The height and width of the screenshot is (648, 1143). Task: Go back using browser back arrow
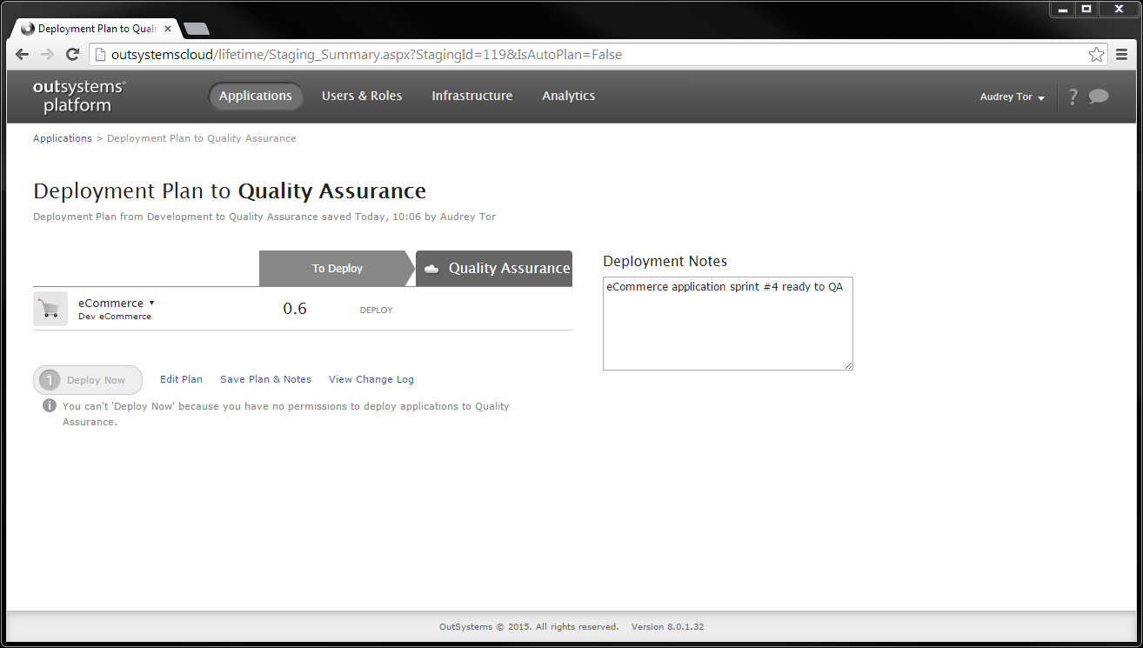tap(23, 54)
